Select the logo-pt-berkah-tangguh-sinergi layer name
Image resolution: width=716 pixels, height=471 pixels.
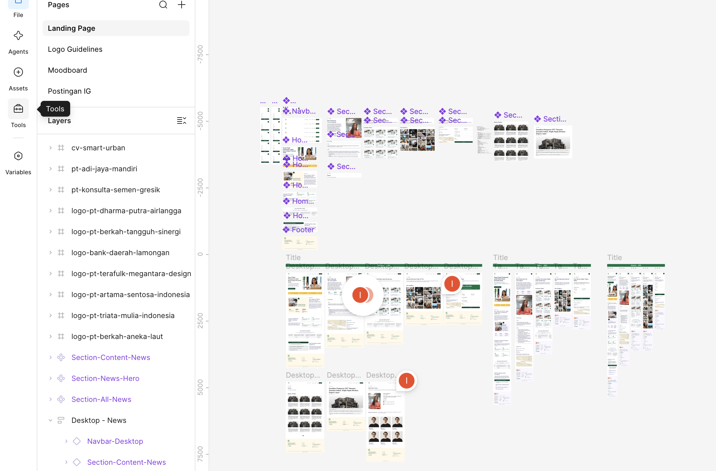tap(126, 232)
